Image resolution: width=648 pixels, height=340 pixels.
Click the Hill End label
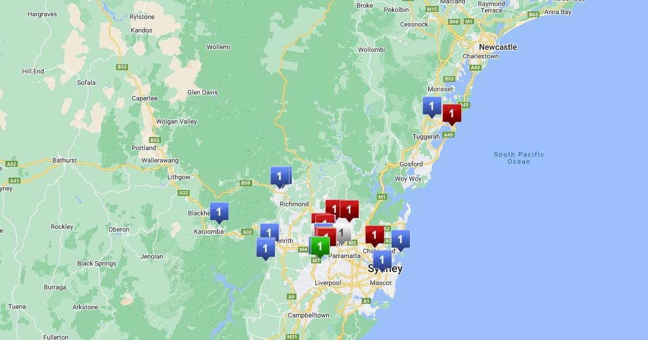pos(33,71)
